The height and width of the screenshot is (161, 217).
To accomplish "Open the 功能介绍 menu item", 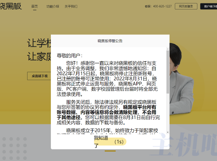I will tap(53, 6).
